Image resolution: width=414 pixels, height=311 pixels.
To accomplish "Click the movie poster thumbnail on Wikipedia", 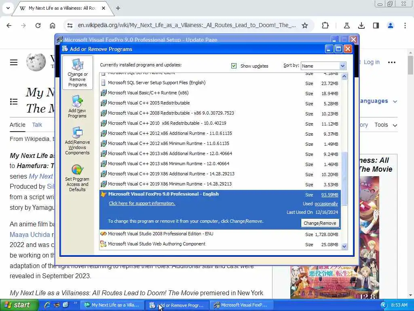I will coord(335,237).
